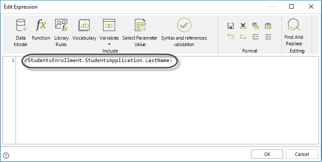Click the Copy icon
This screenshot has width=322, height=162.
pos(256,26)
